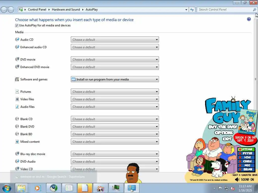Click the Blu-ray disc movie icon
The width and height of the screenshot is (258, 193).
tap(17, 154)
